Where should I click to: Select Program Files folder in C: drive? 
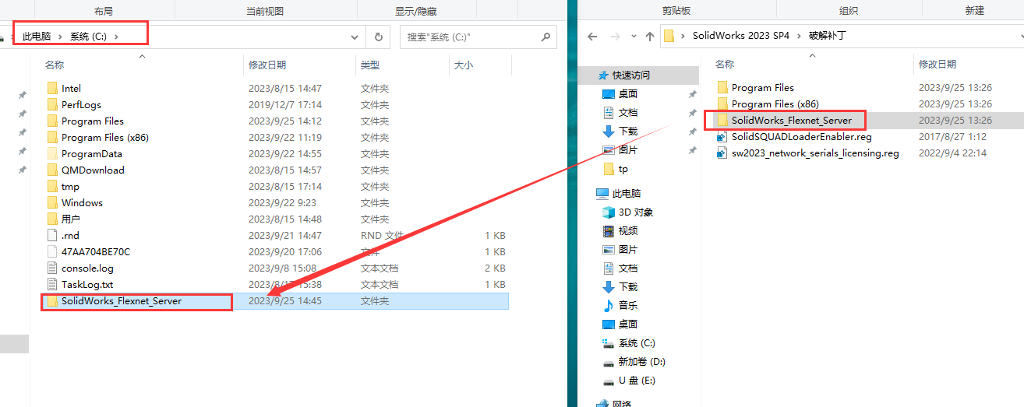click(93, 121)
